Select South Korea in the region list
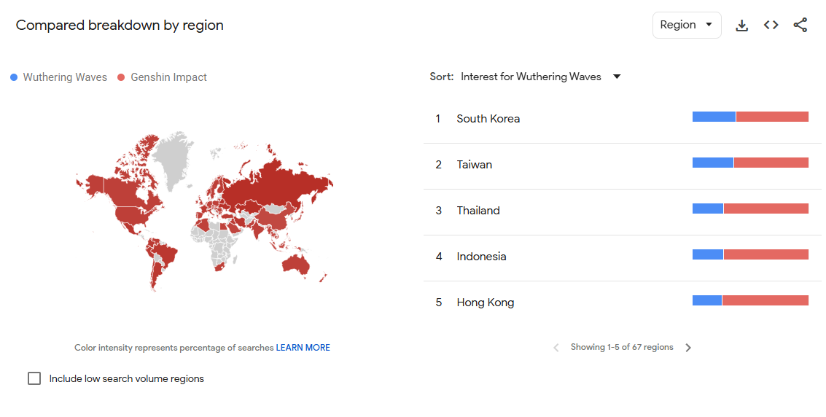 488,119
